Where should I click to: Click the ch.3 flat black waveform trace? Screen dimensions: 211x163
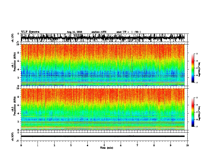[103, 136]
